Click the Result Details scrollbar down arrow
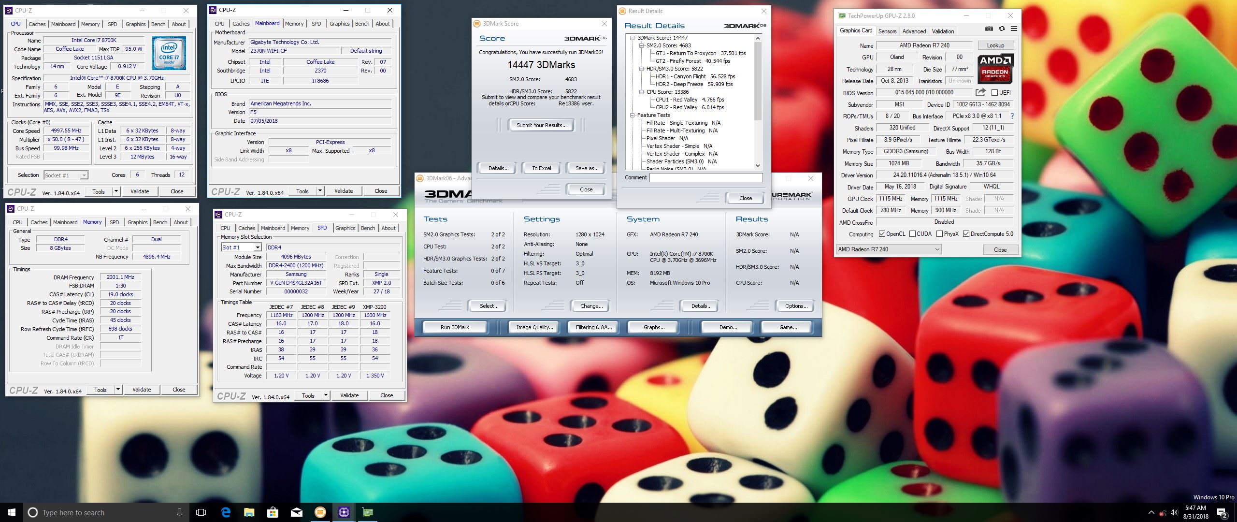 (x=757, y=165)
